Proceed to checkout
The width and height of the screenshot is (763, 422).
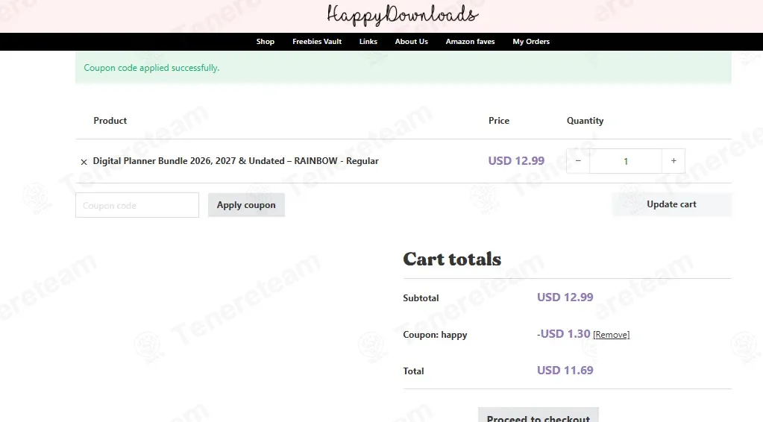pos(539,416)
